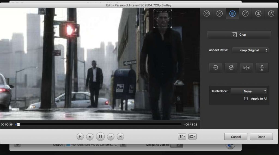Open the scissors trim tab

[219, 14]
